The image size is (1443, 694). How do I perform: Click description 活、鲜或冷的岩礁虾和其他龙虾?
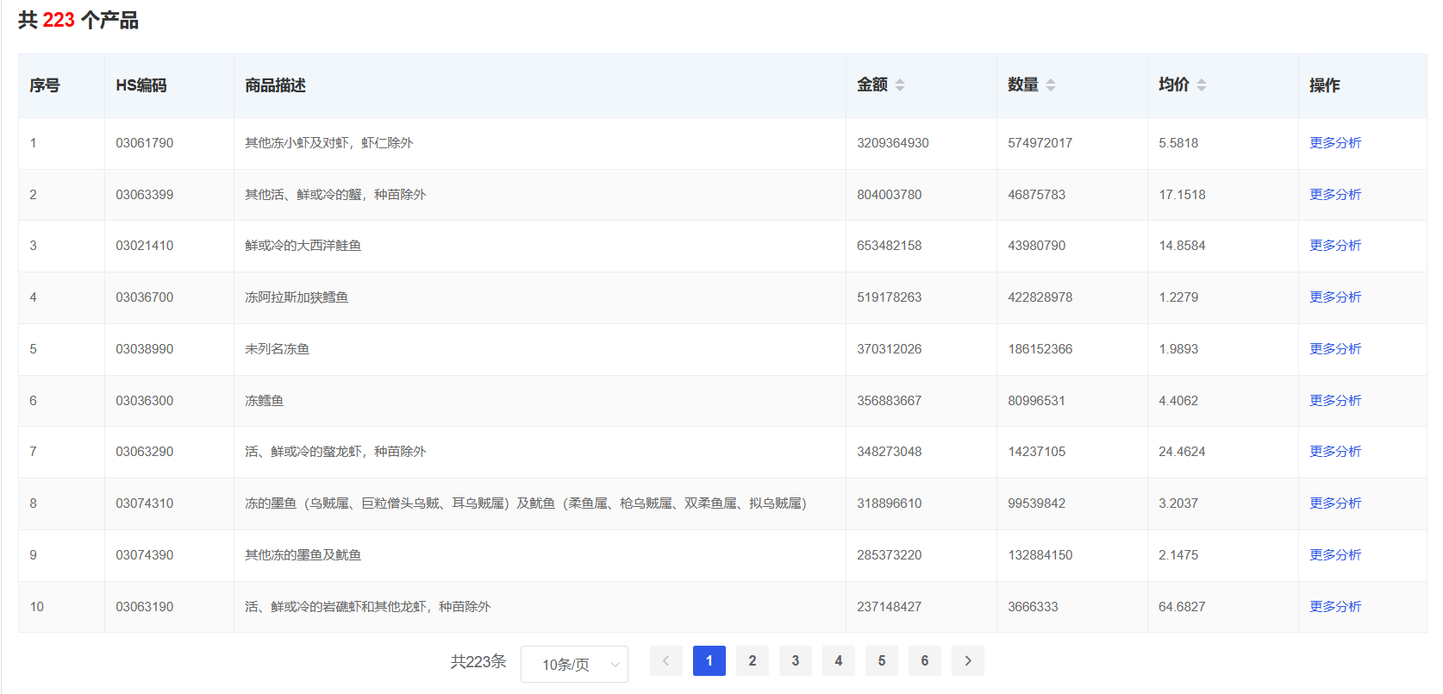368,607
